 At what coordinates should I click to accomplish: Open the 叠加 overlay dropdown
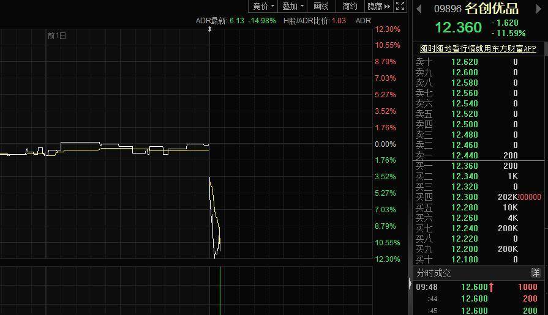[x=293, y=6]
